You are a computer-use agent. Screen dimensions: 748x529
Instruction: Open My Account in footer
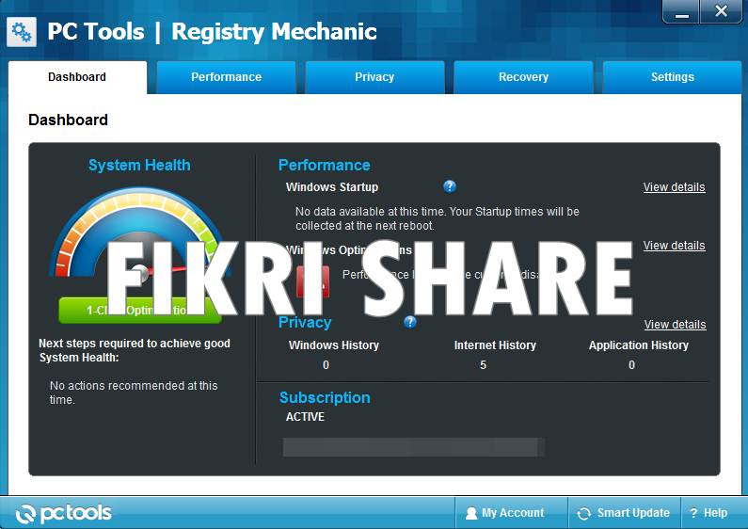pos(512,513)
